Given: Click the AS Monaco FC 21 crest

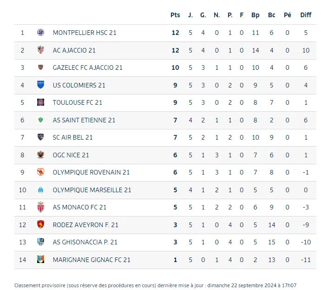Looking at the screenshot, I should [40, 207].
